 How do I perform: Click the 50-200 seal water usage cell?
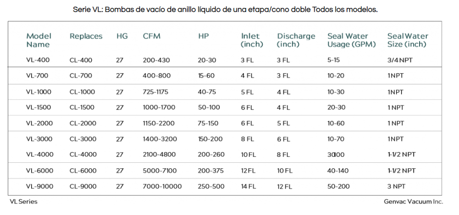[338, 187]
